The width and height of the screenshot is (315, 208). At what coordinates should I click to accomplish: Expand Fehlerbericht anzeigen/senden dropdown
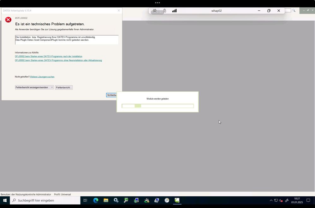coord(34,87)
